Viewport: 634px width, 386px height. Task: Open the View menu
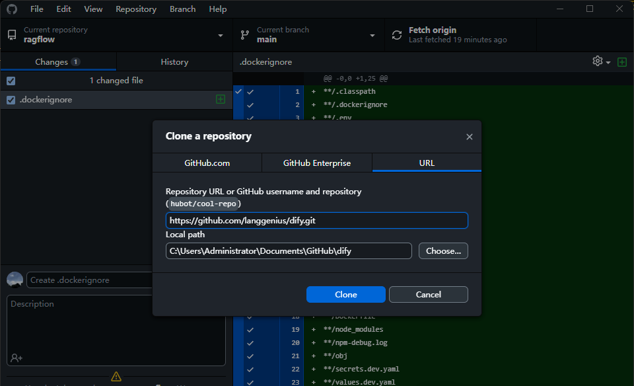pos(93,9)
